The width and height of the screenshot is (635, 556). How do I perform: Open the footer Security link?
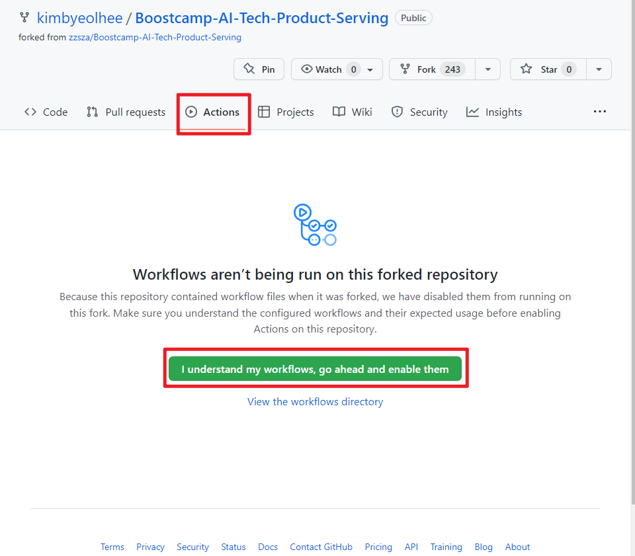(x=192, y=547)
